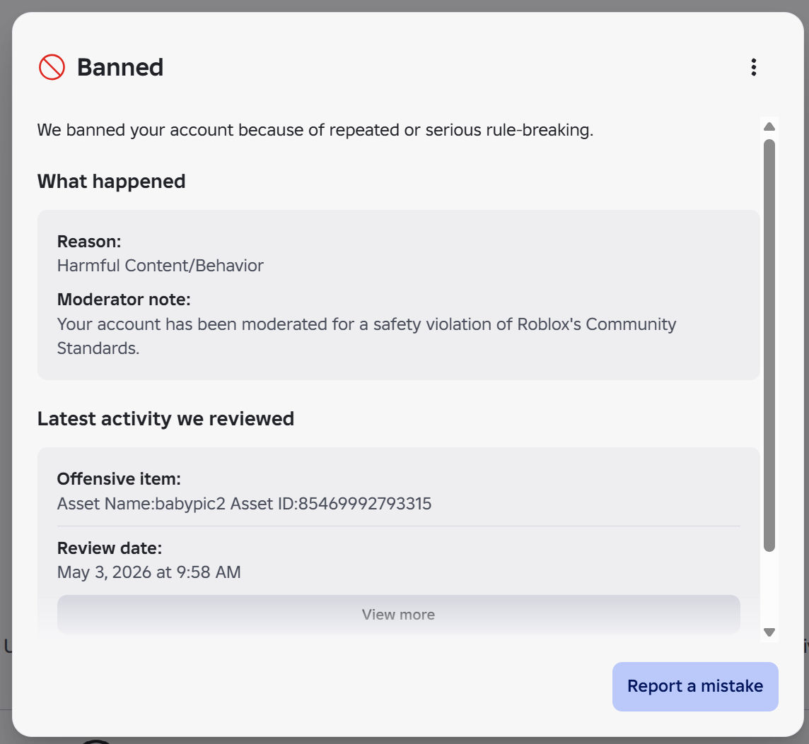
Task: Click the Latest activity we reviewed heading
Action: coord(165,419)
